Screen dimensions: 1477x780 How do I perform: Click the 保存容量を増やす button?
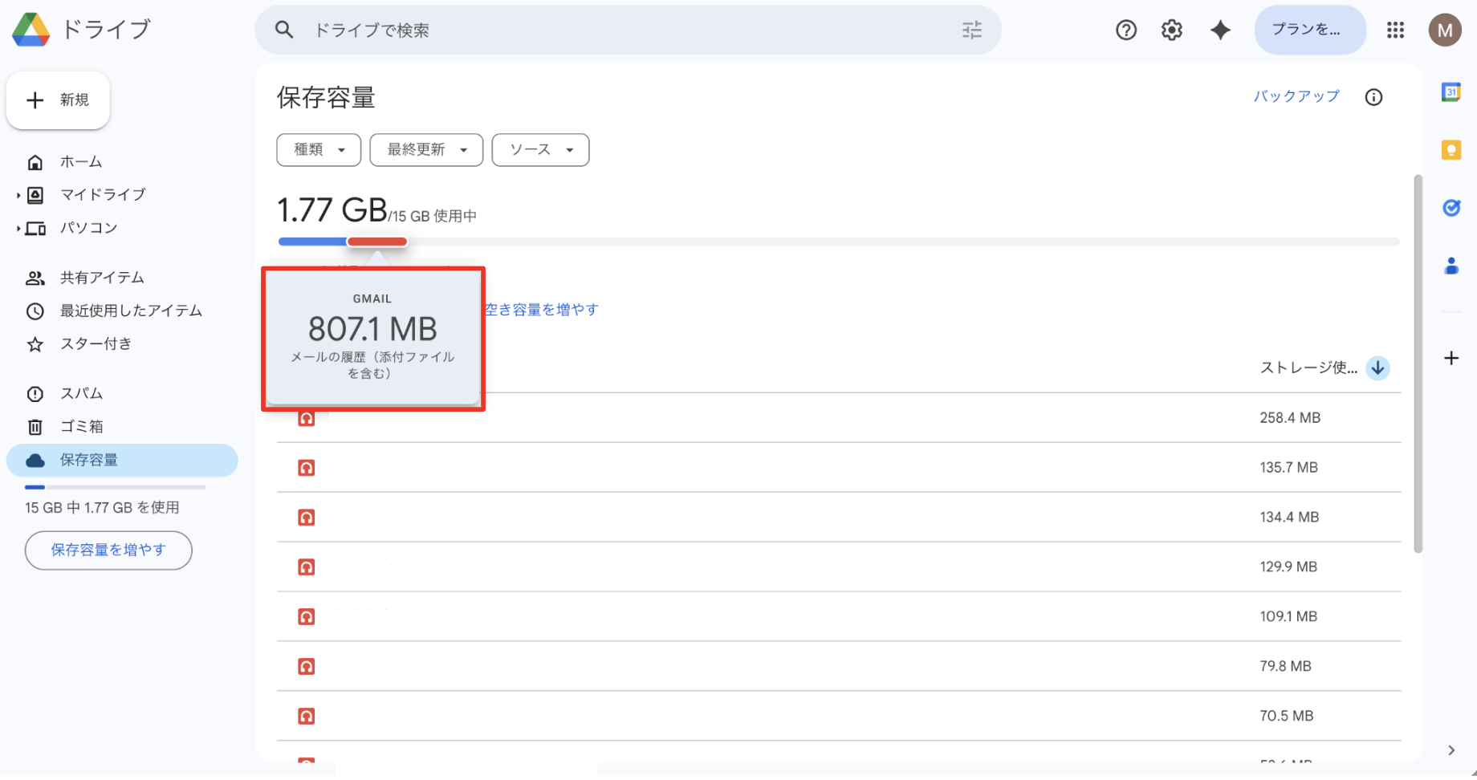coord(108,550)
